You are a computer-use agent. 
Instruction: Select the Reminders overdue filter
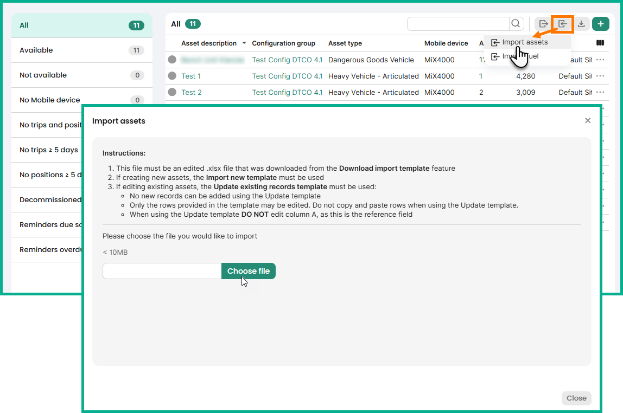pos(47,250)
